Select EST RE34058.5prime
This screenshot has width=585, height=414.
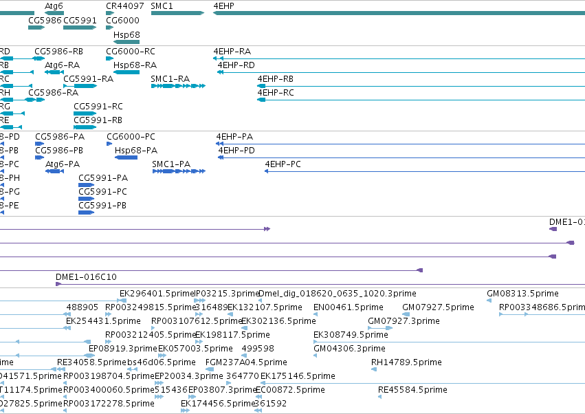click(x=92, y=362)
